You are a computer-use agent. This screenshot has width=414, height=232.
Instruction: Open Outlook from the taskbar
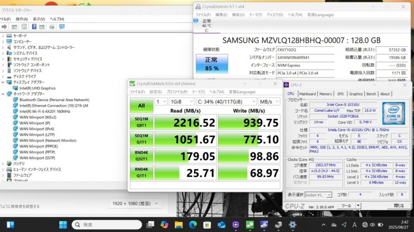click(221, 225)
